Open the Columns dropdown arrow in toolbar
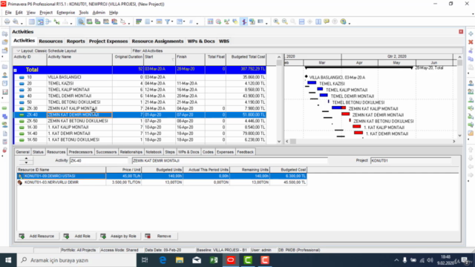Viewport: 475px width, 267px height. (151, 22)
